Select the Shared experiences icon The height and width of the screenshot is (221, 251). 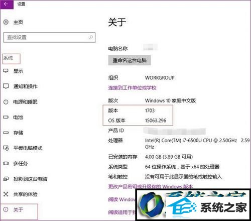[6, 194]
